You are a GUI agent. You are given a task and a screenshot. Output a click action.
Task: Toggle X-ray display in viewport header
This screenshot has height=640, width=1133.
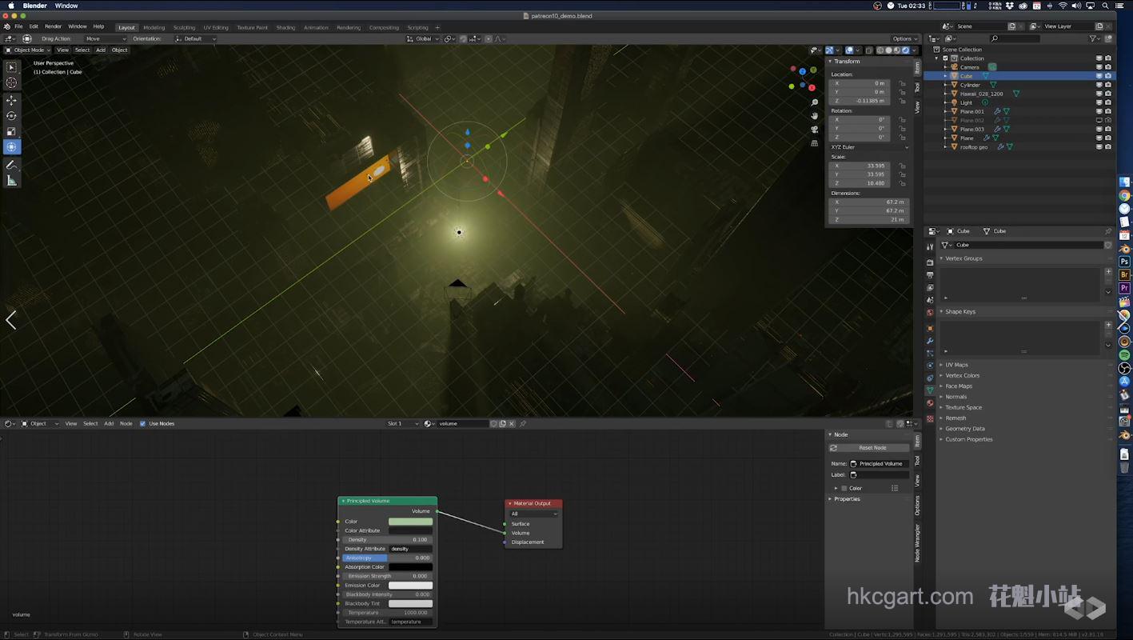(869, 50)
